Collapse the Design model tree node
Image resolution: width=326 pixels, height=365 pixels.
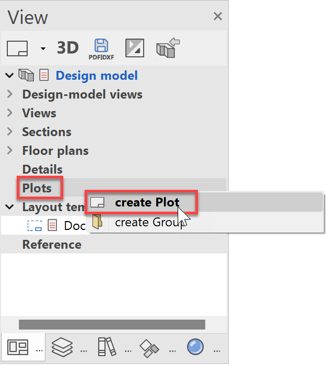9,76
